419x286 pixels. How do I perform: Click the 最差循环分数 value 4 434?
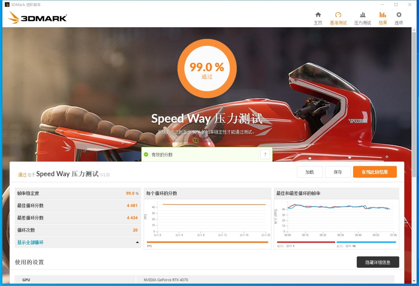pos(132,218)
